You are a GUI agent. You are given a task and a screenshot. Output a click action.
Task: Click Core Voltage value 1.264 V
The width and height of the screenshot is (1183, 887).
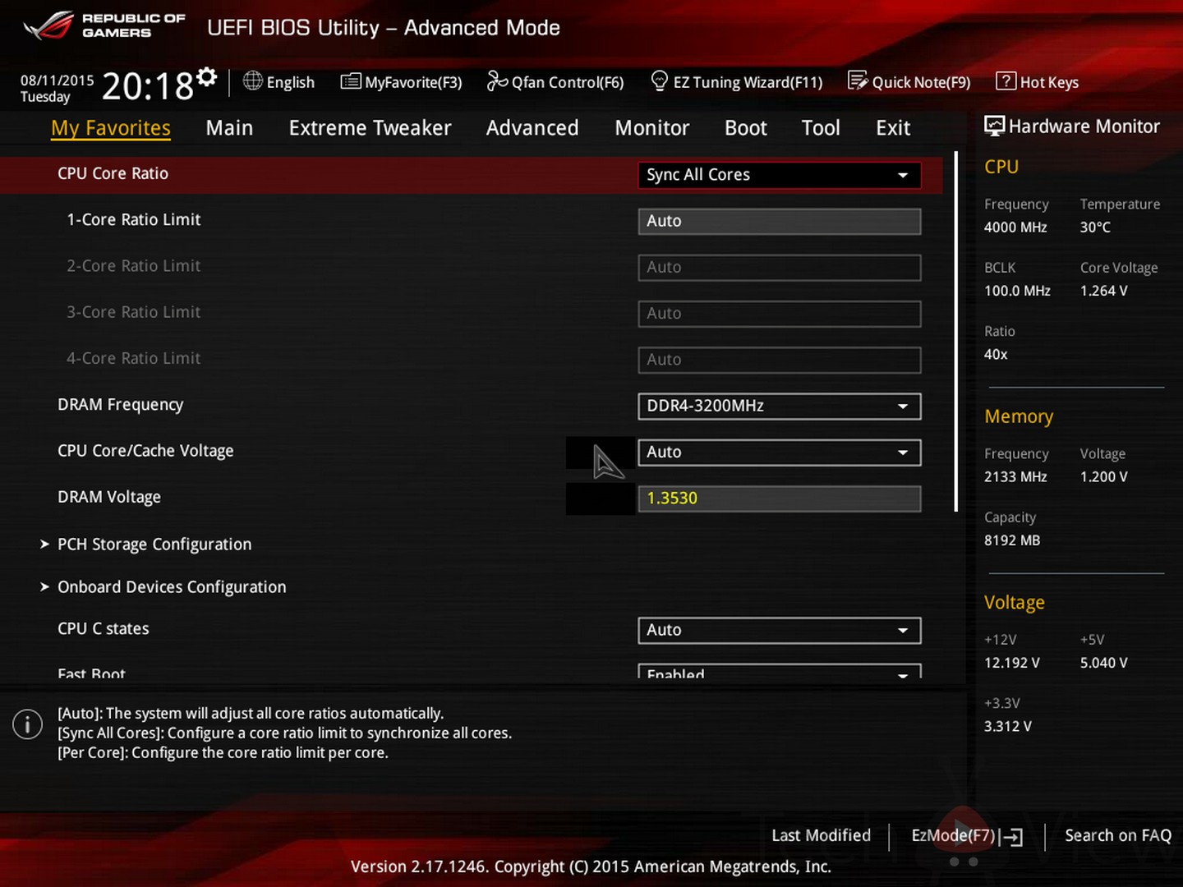click(x=1103, y=291)
